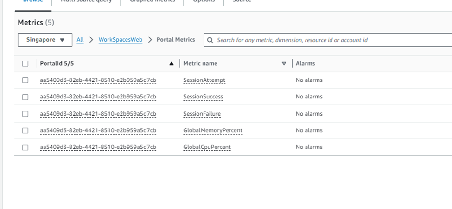This screenshot has height=209, width=452.
Task: Sort by Metric name column arrow
Action: [x=284, y=63]
